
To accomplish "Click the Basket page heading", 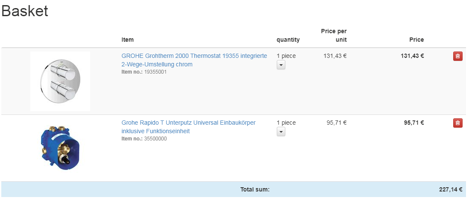I will click(x=25, y=11).
